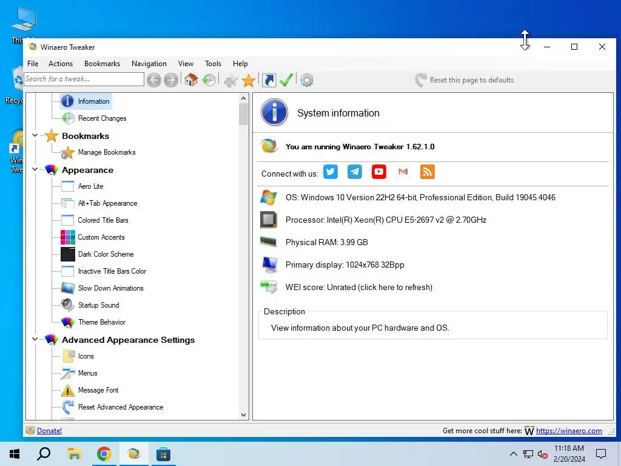The image size is (621, 466).
Task: Collapse the Appearance tree section
Action: coord(35,170)
